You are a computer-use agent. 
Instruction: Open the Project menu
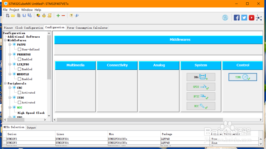pos(14,10)
